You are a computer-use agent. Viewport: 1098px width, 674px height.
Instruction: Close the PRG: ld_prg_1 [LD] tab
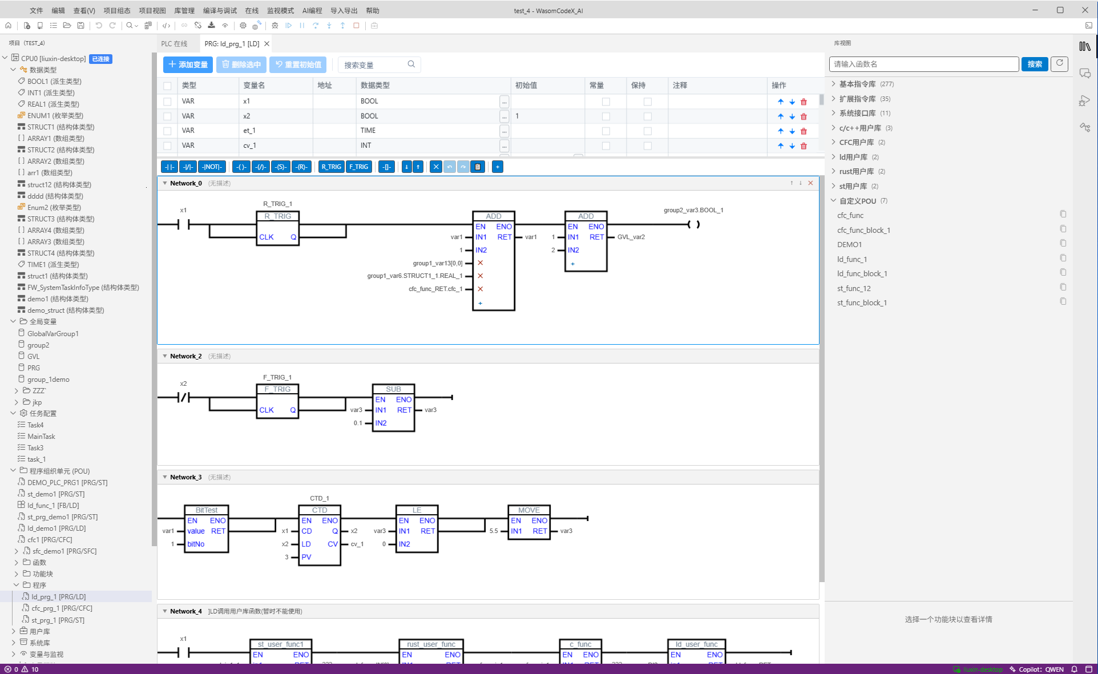click(267, 44)
